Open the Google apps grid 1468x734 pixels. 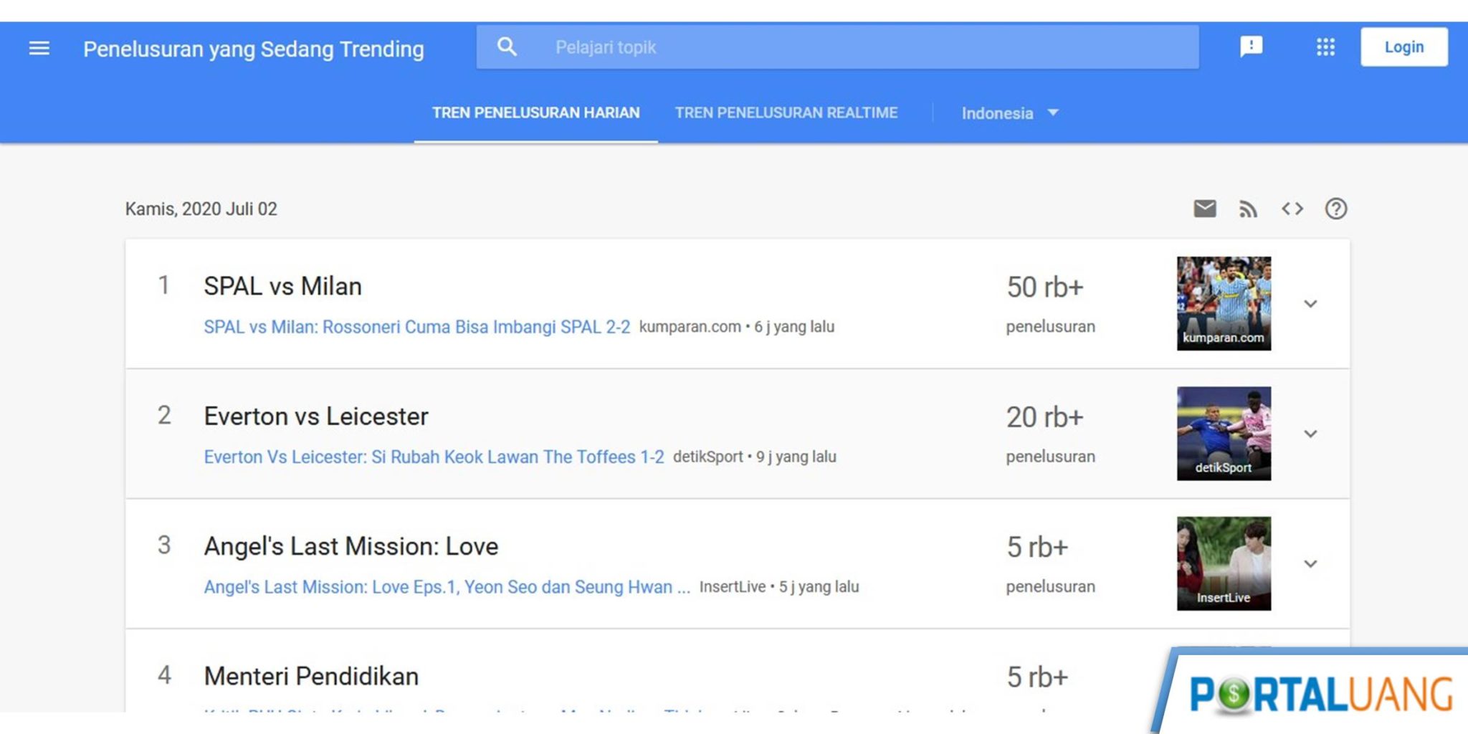point(1325,47)
